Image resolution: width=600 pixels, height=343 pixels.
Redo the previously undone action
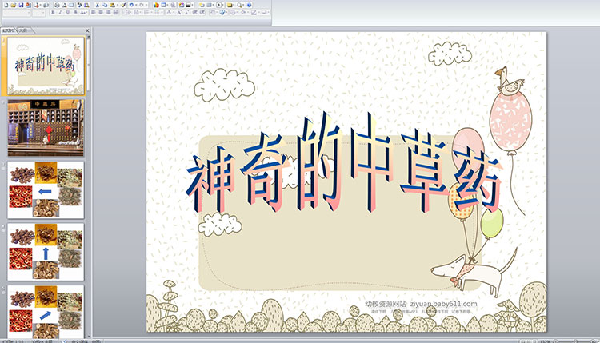142,5
